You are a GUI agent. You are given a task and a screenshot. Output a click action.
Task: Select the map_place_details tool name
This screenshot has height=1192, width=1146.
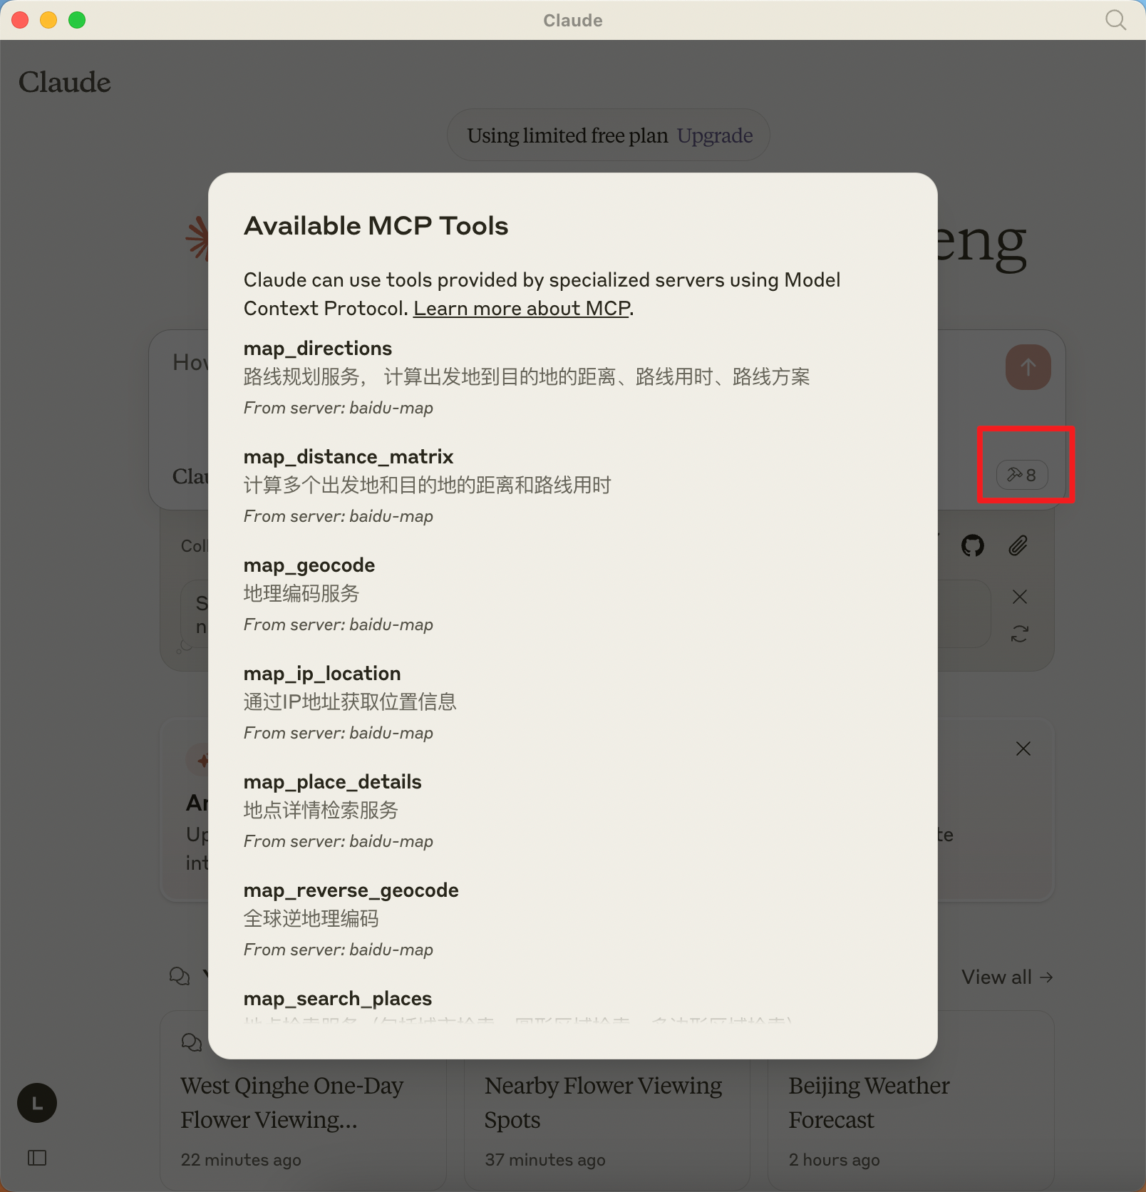333,781
